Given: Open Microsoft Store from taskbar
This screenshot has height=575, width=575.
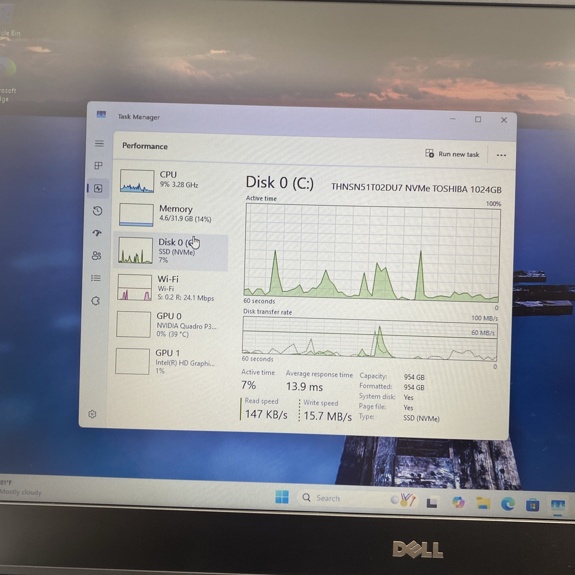Looking at the screenshot, I should (533, 505).
